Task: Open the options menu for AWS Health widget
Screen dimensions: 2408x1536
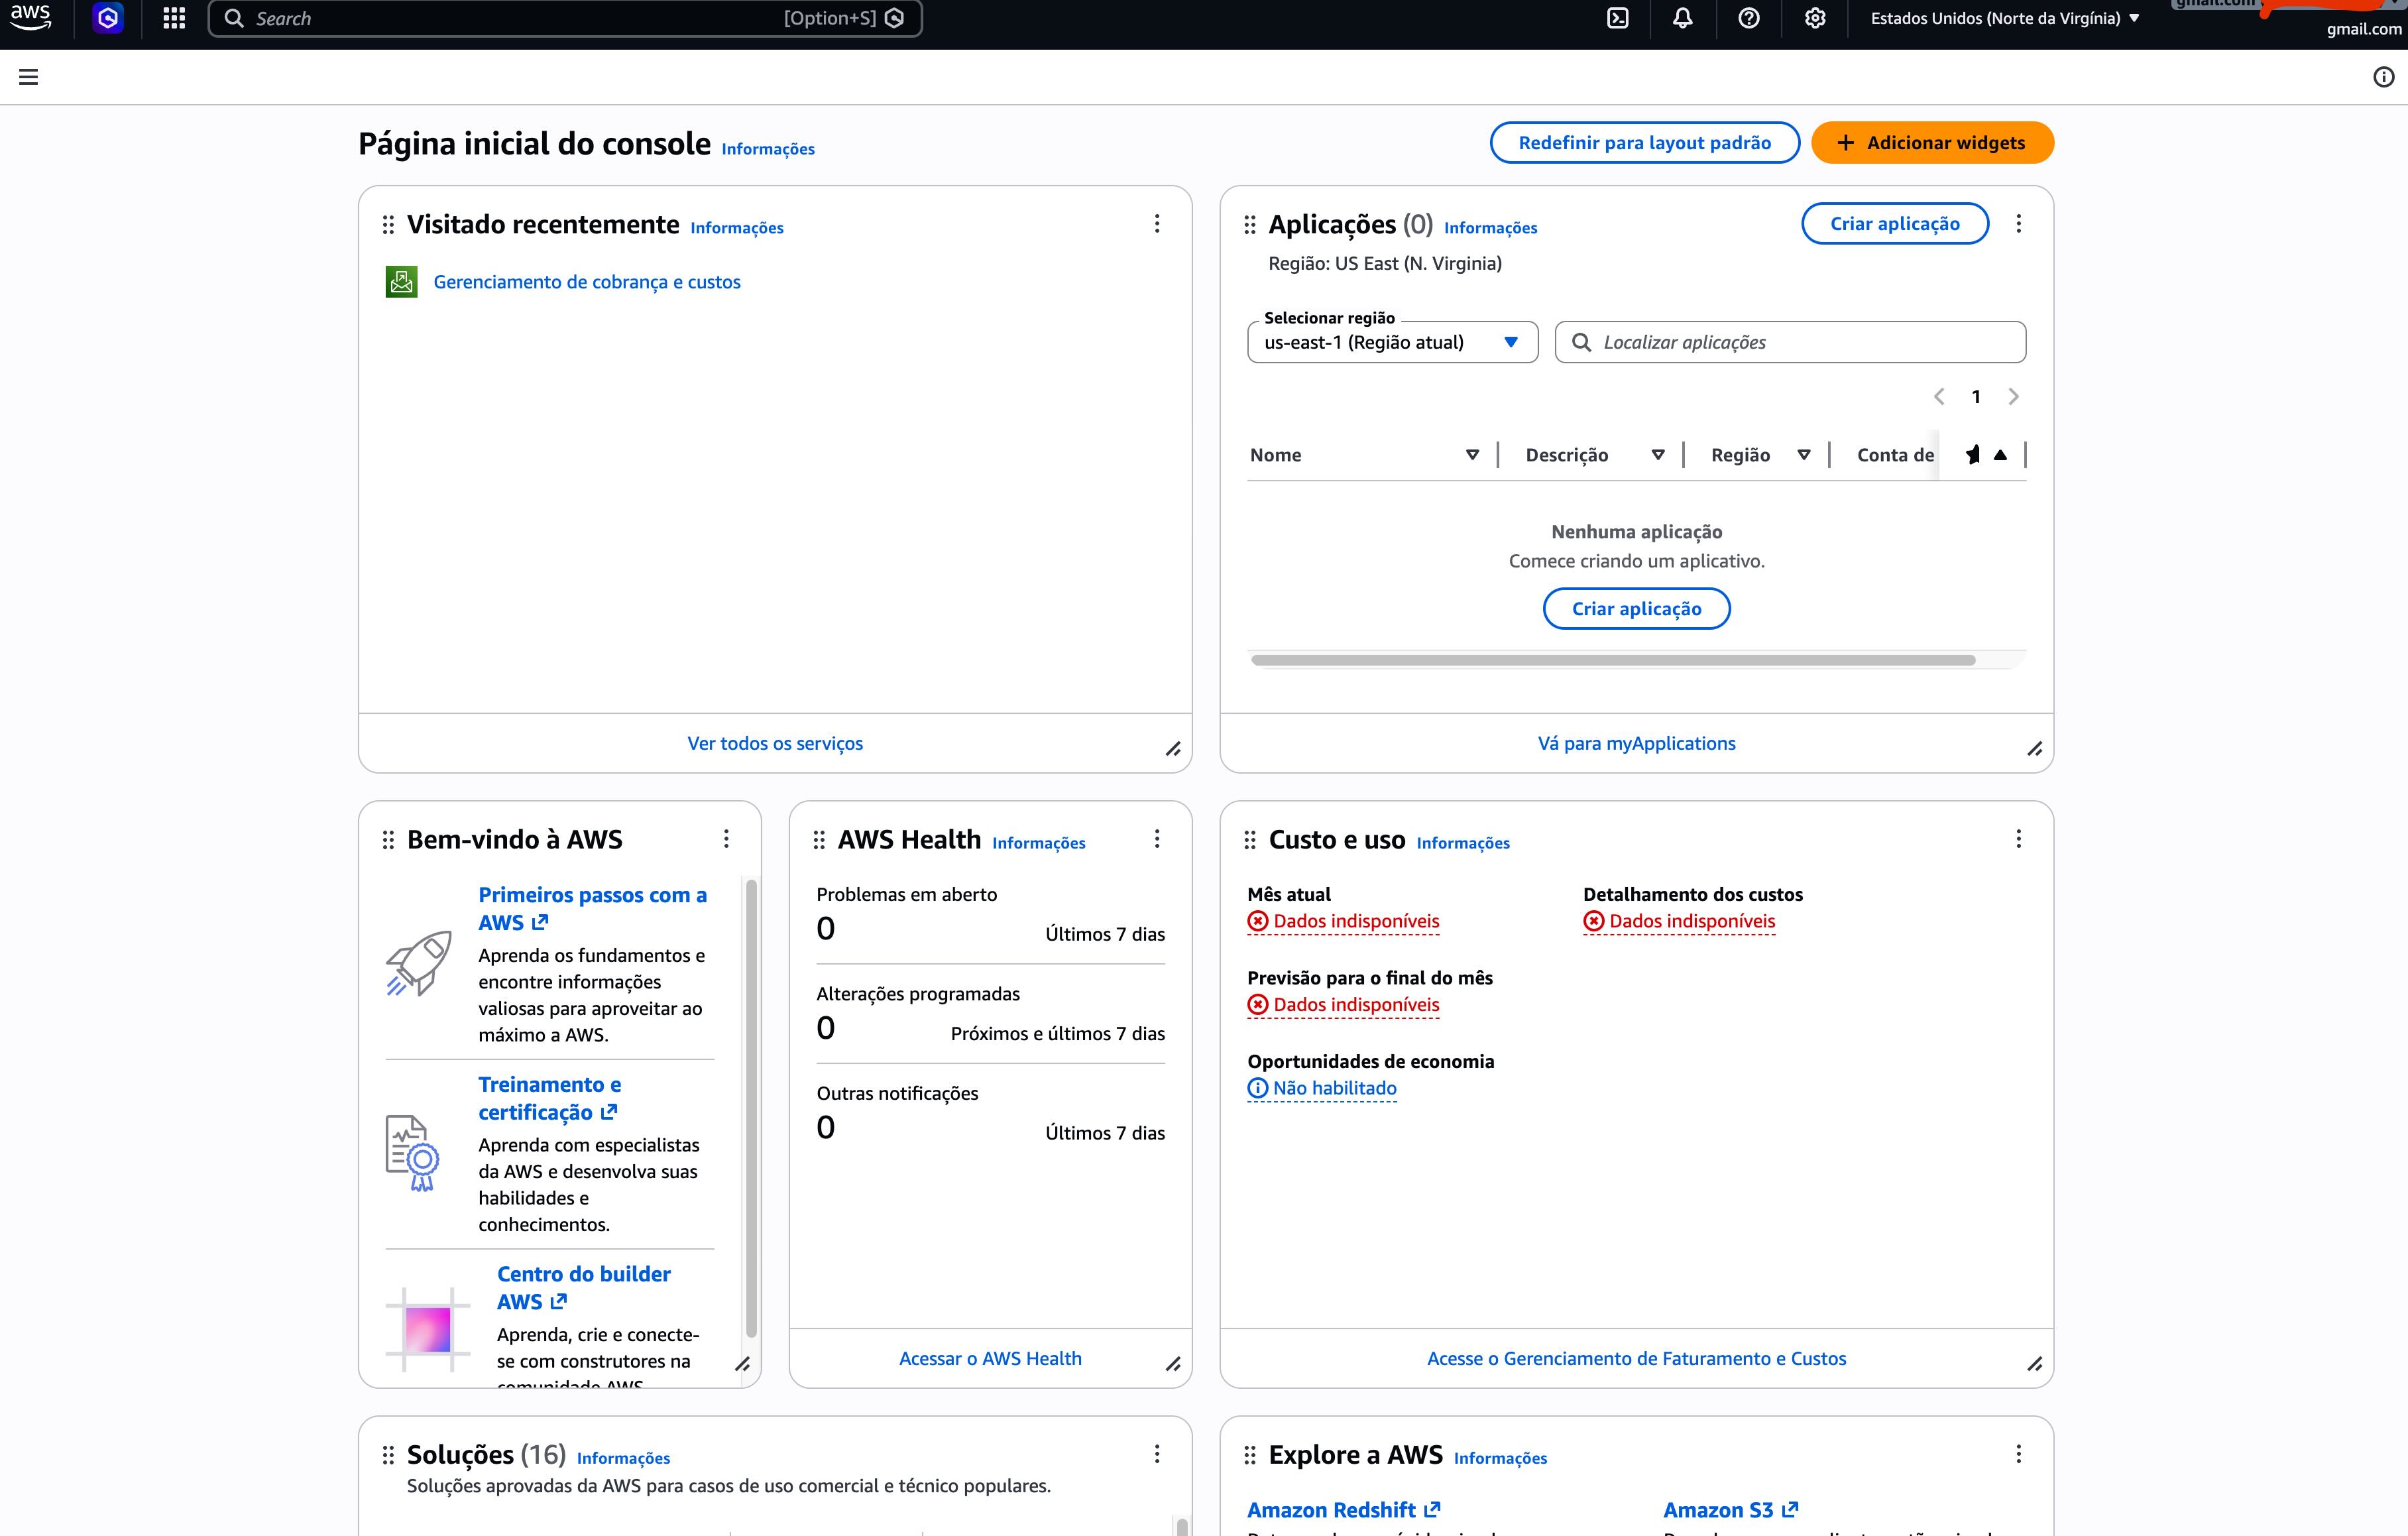Action: [1157, 839]
